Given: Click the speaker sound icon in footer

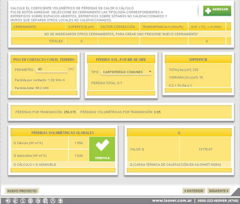Looking at the screenshot, I should point(8,201).
